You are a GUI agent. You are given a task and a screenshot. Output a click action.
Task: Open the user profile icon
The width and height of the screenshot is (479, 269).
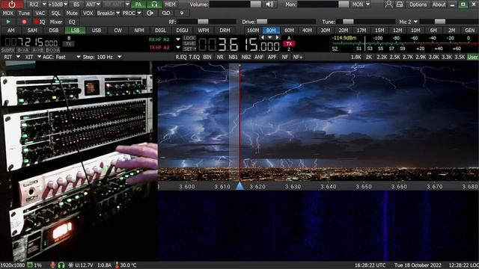pyautogui.click(x=388, y=4)
